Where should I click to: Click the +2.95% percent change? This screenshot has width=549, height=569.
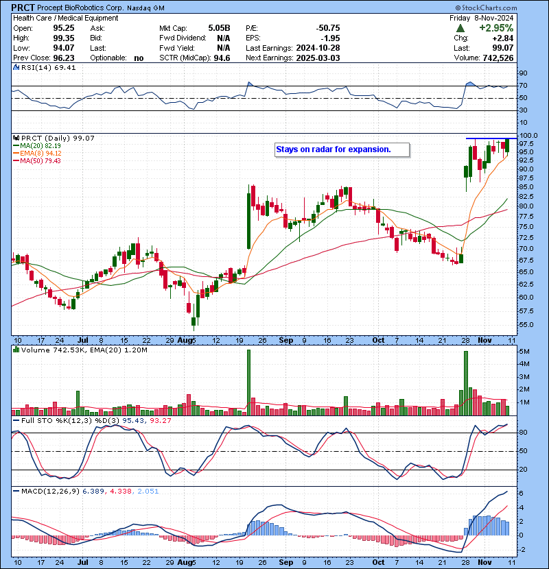pos(496,28)
